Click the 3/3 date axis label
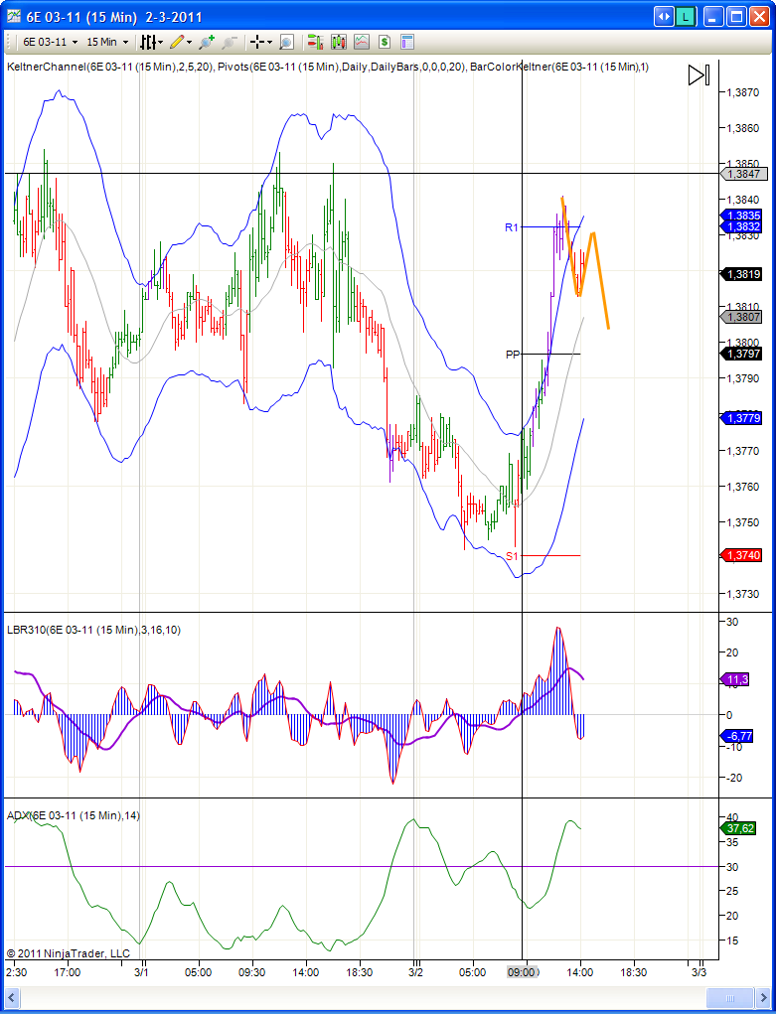The height and width of the screenshot is (1014, 776). [698, 972]
